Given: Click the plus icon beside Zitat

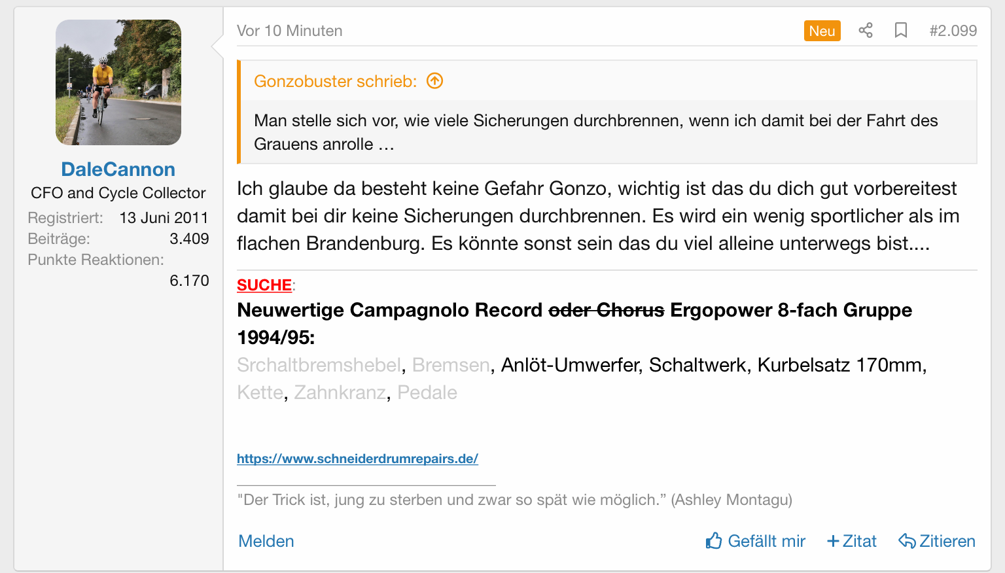Looking at the screenshot, I should click(x=833, y=541).
